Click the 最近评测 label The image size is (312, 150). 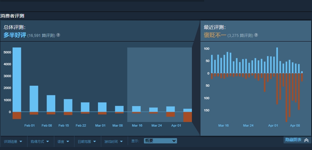[215, 27]
